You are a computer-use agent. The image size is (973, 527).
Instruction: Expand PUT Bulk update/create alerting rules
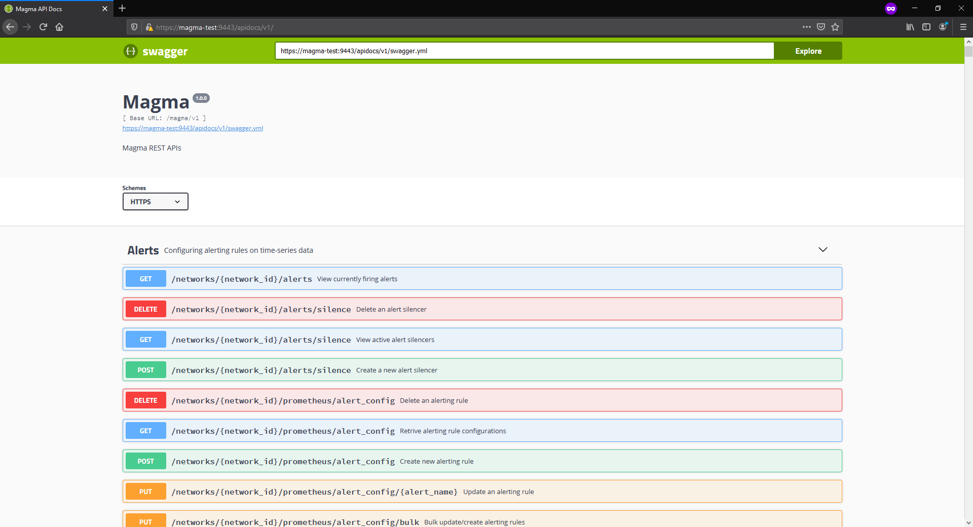pyautogui.click(x=482, y=519)
